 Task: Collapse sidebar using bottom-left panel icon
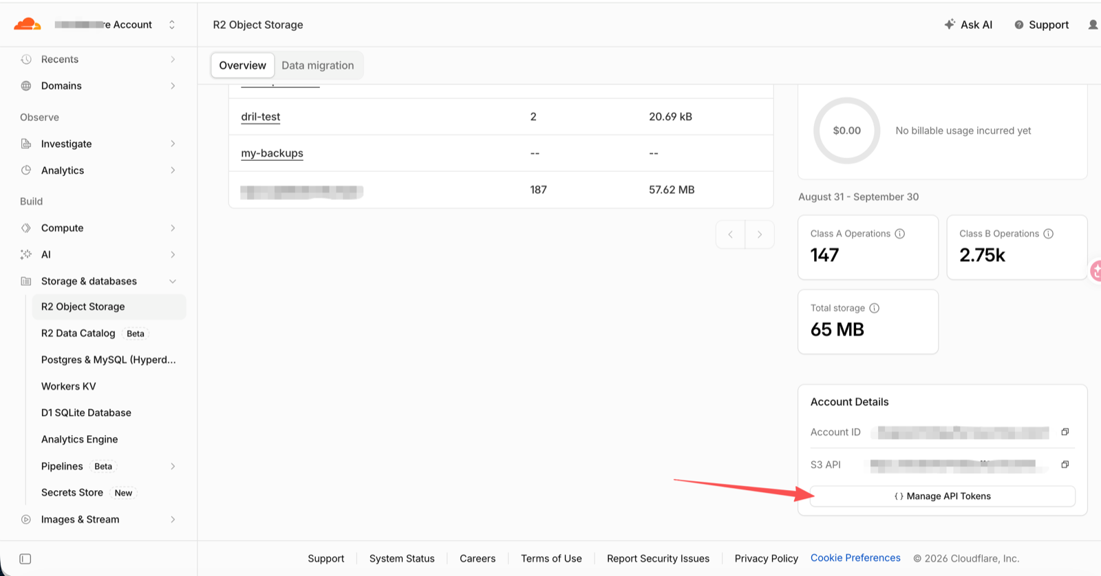[25, 559]
